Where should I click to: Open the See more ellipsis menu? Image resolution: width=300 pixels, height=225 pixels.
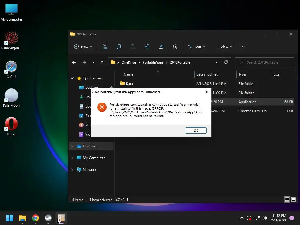(x=244, y=47)
